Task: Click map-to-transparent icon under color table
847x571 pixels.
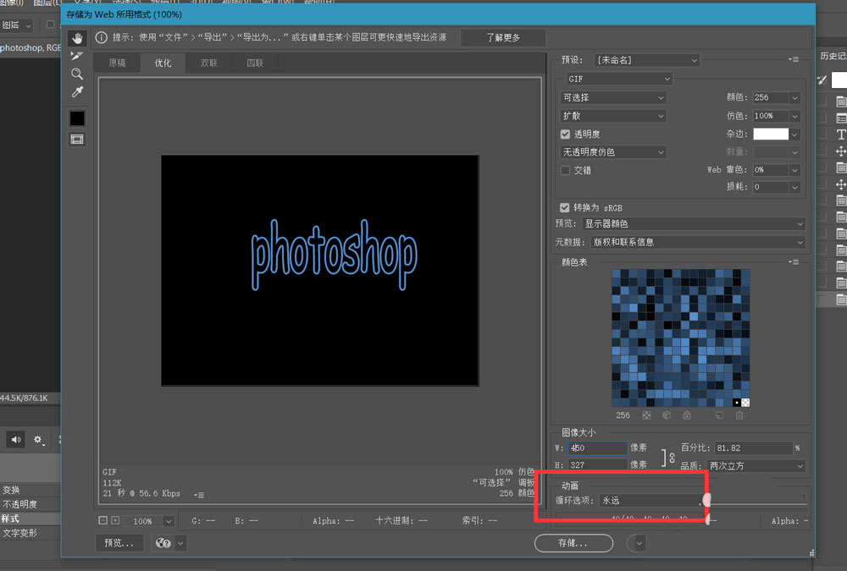Action: pos(647,415)
